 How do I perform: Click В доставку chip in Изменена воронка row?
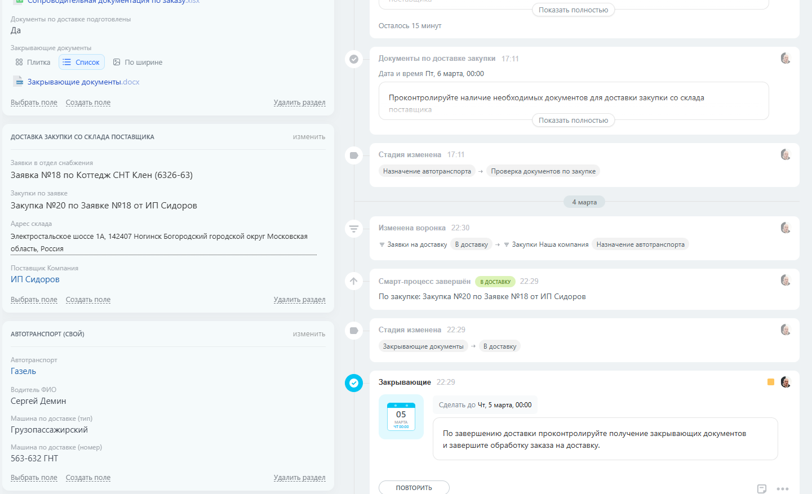[472, 244]
